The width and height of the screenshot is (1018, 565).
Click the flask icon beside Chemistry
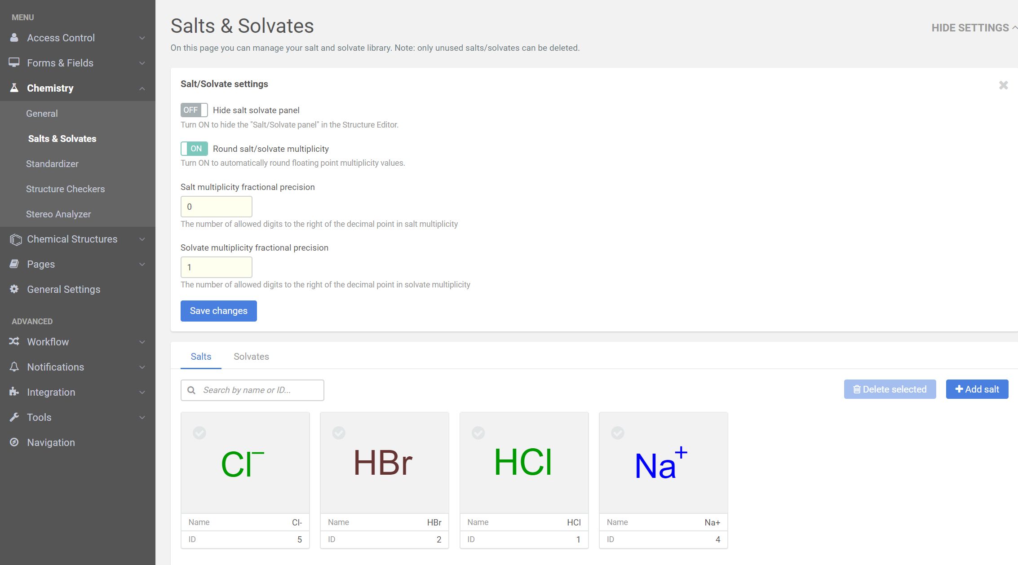coord(14,88)
